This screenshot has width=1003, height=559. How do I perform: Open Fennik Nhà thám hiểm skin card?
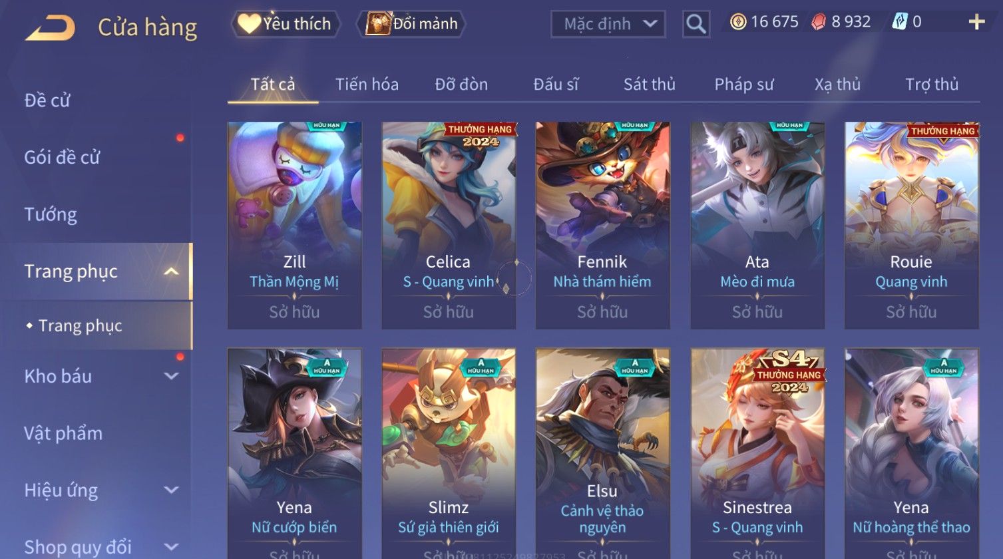[602, 225]
